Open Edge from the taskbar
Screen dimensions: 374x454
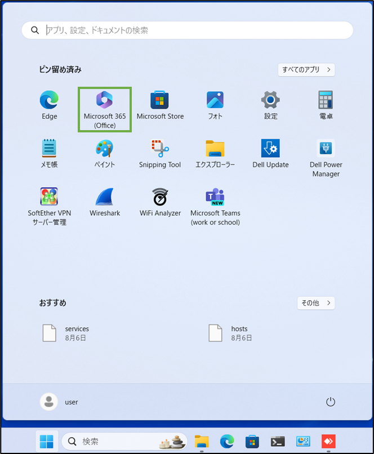coord(227,441)
